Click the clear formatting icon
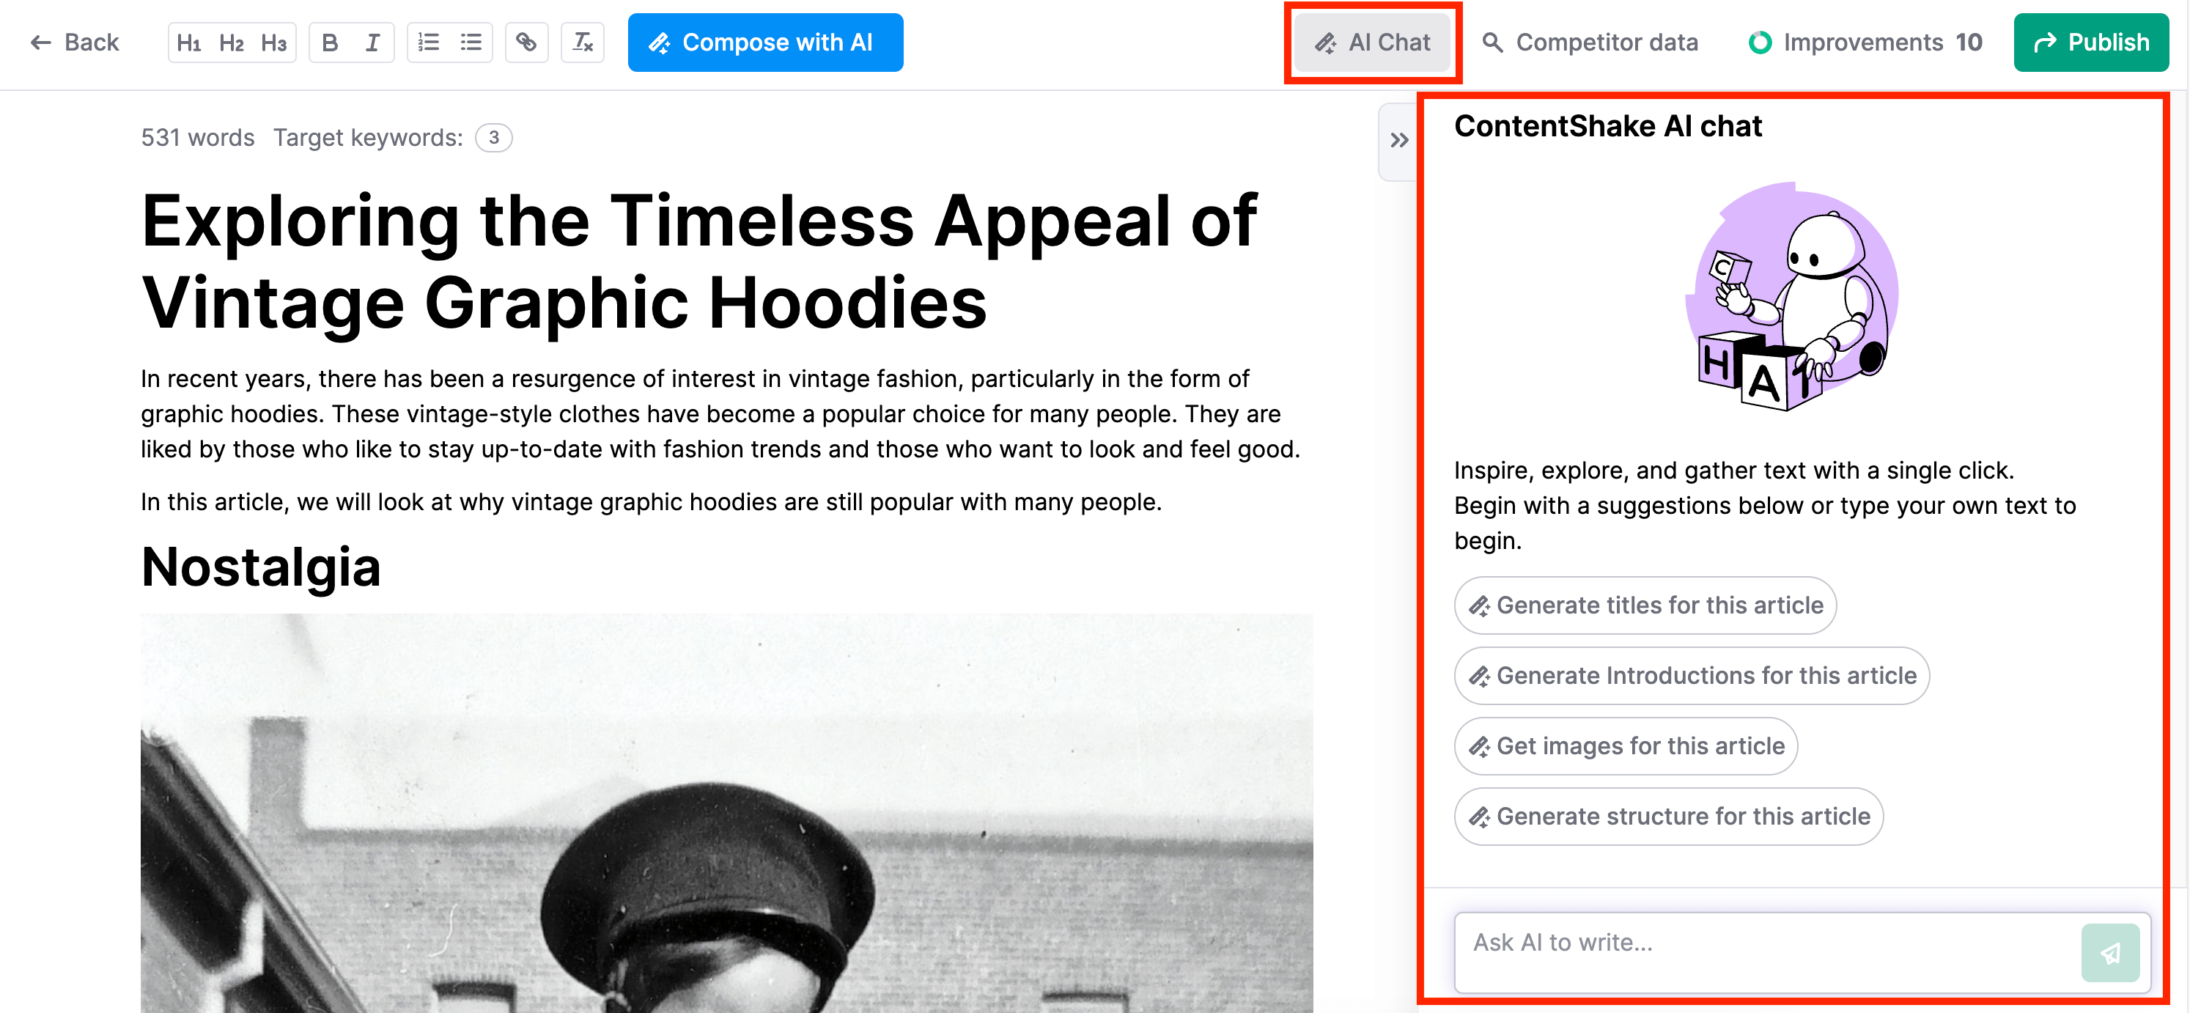Viewport: 2190px width, 1013px height. coord(584,42)
